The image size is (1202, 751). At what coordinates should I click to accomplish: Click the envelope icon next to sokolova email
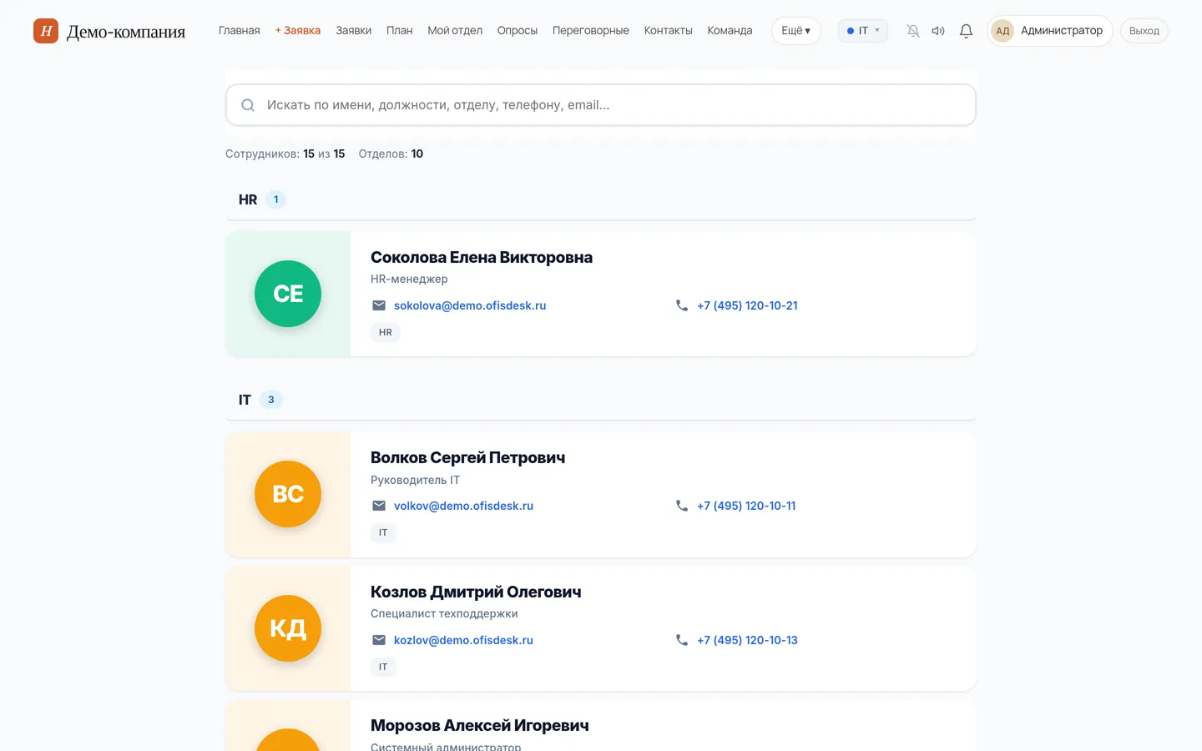pyautogui.click(x=379, y=305)
